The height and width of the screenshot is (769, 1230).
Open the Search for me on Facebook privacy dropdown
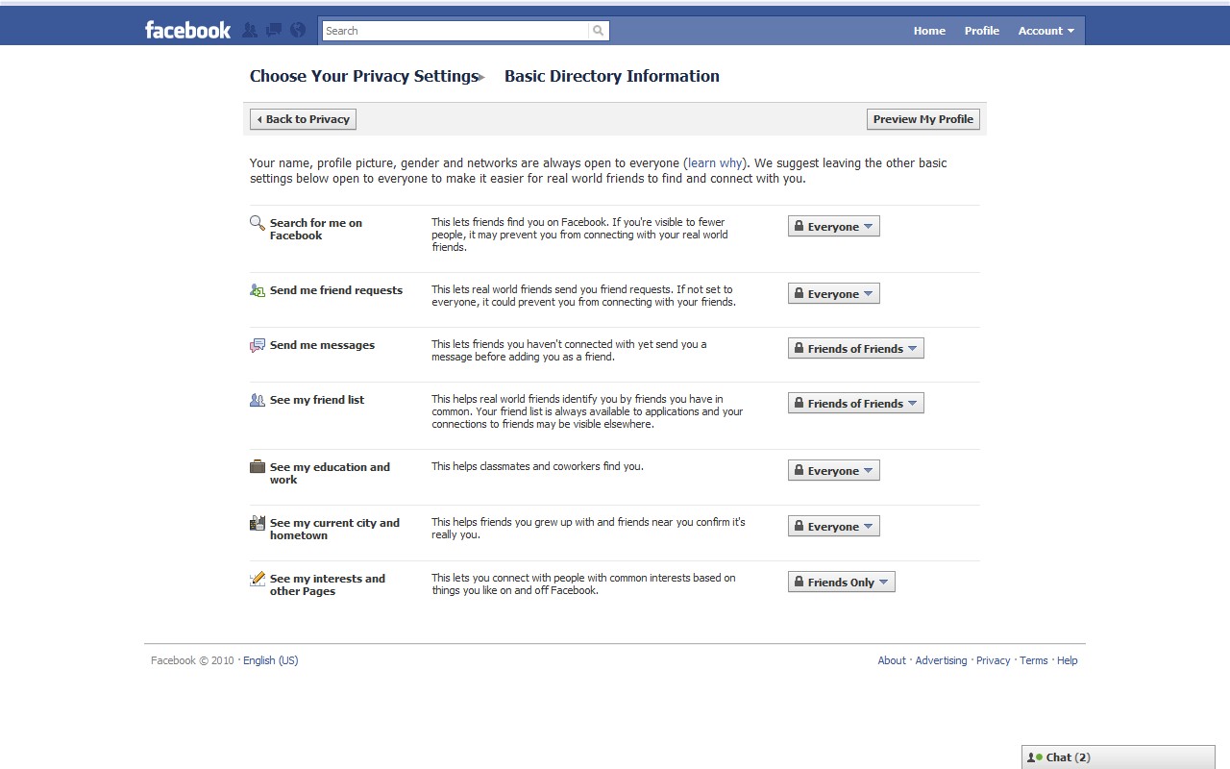point(833,227)
